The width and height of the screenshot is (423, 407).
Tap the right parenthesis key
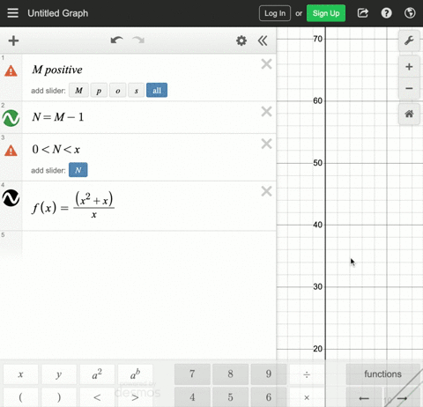point(59,397)
